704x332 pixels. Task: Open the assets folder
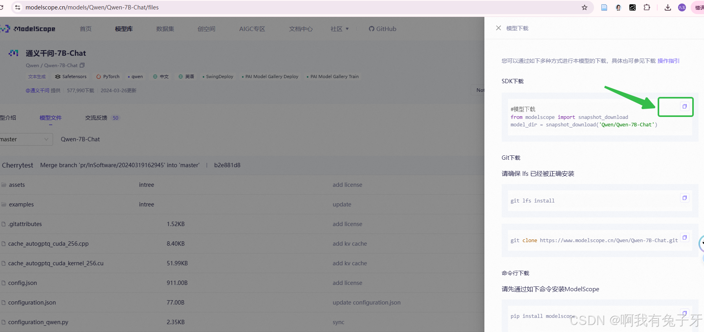click(17, 185)
